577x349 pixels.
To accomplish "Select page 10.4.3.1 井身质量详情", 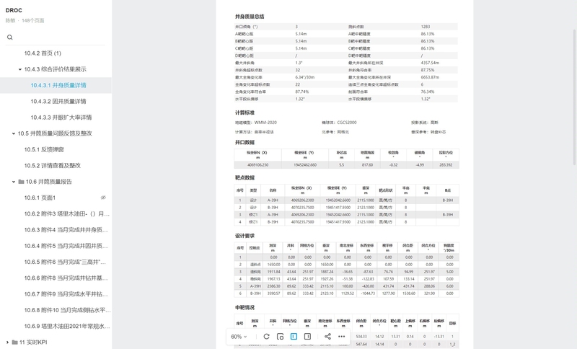I will point(58,85).
